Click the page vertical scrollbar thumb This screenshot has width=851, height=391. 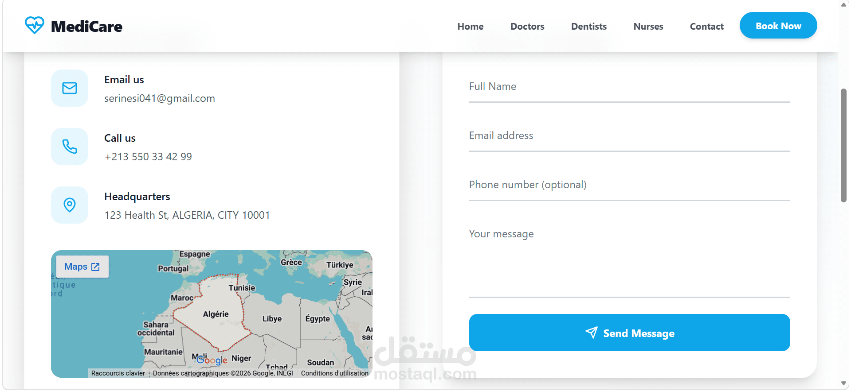[x=843, y=145]
